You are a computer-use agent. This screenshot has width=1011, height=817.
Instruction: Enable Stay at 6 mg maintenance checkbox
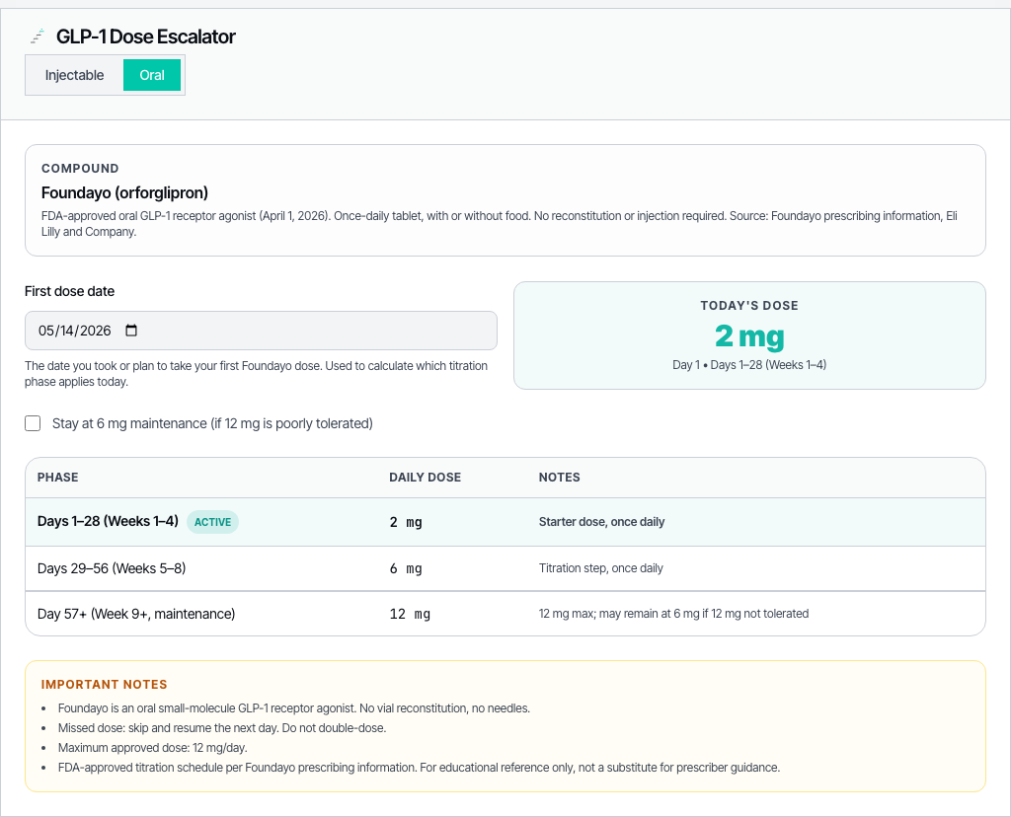(x=33, y=423)
